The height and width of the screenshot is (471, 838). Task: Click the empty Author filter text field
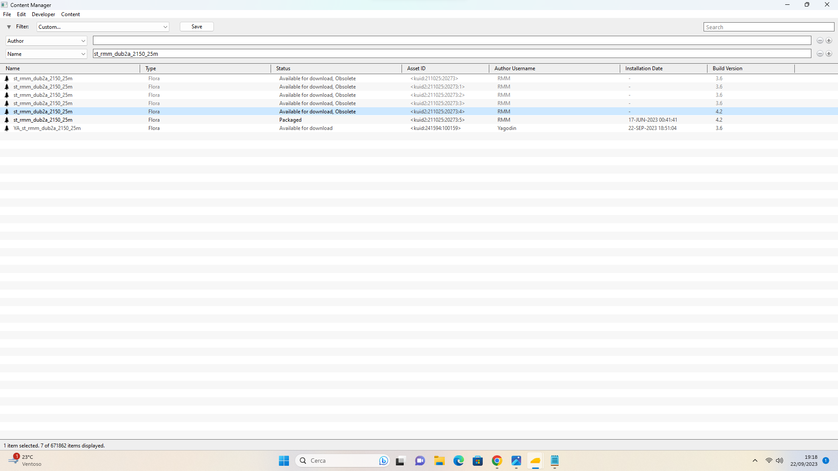point(452,41)
